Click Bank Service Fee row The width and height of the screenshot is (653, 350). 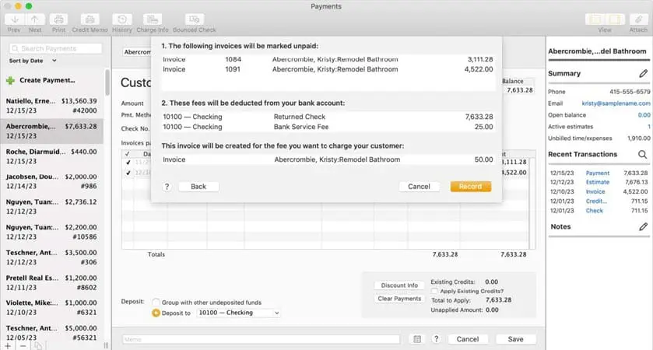pos(328,127)
